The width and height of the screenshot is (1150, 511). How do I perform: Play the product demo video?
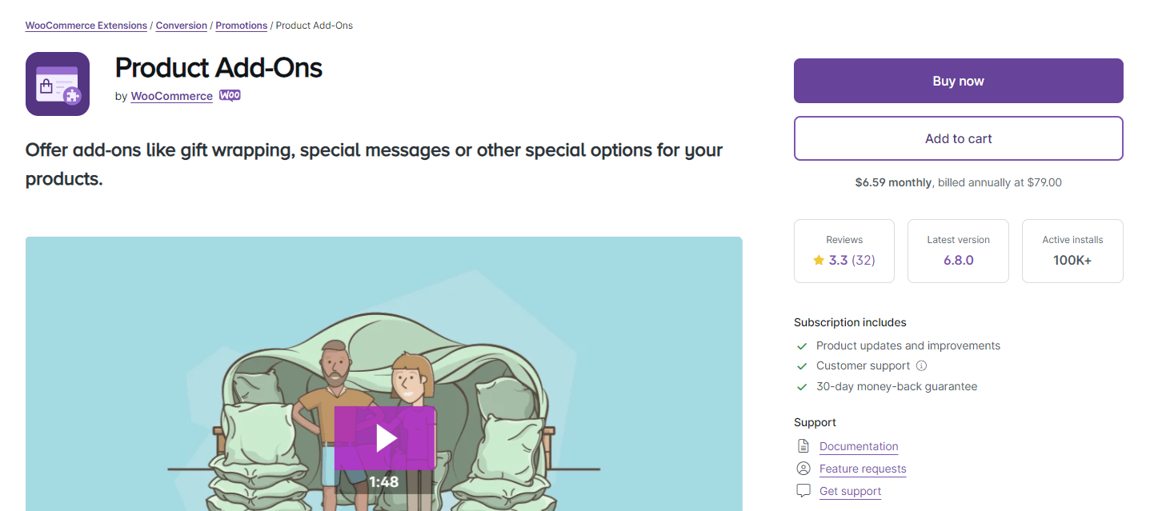[x=385, y=437]
